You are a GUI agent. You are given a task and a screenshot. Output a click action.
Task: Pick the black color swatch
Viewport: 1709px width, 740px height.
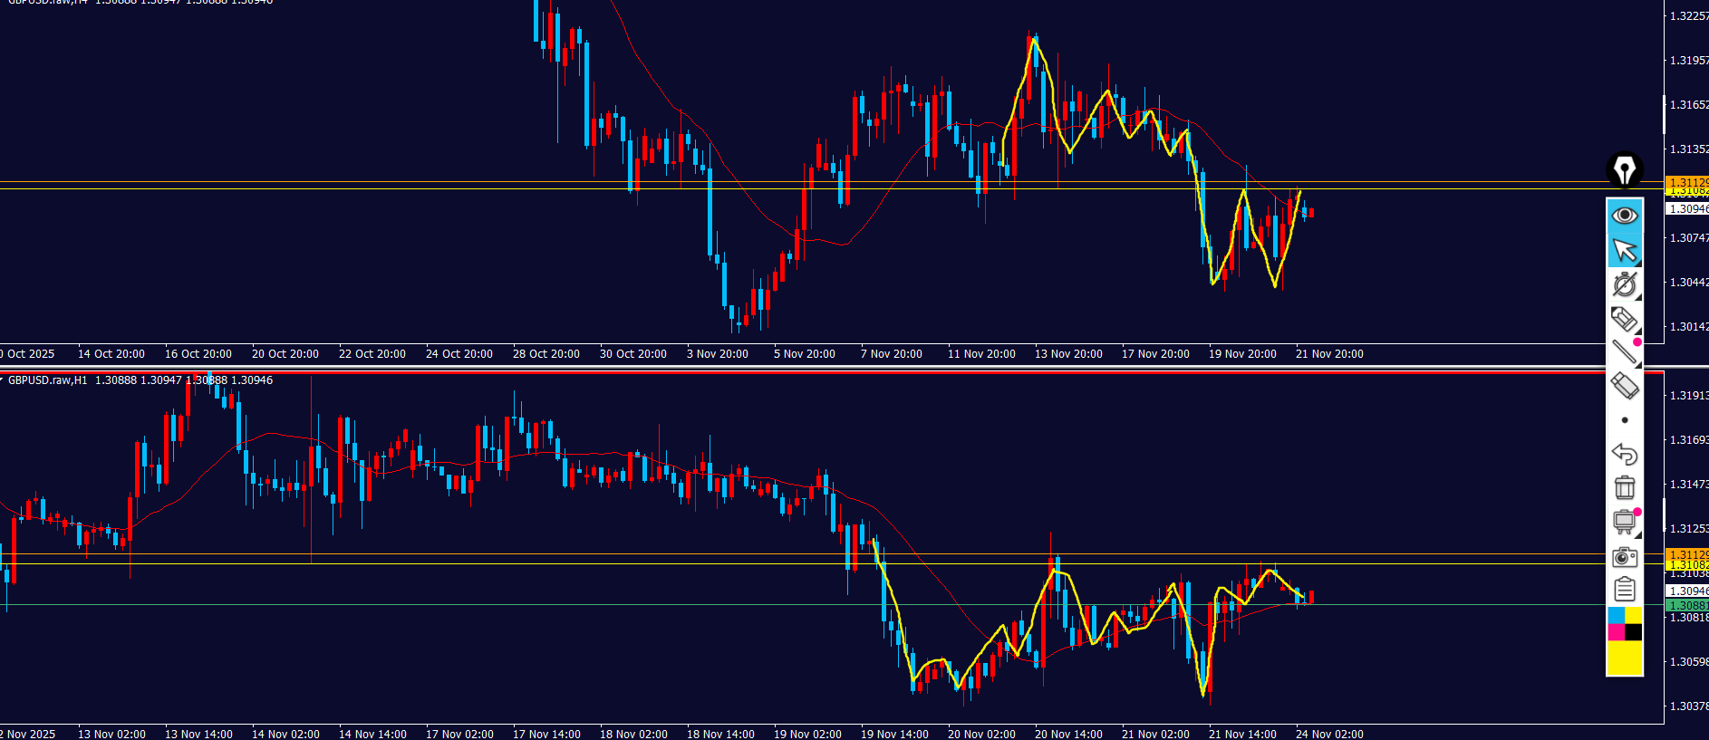coord(1633,632)
